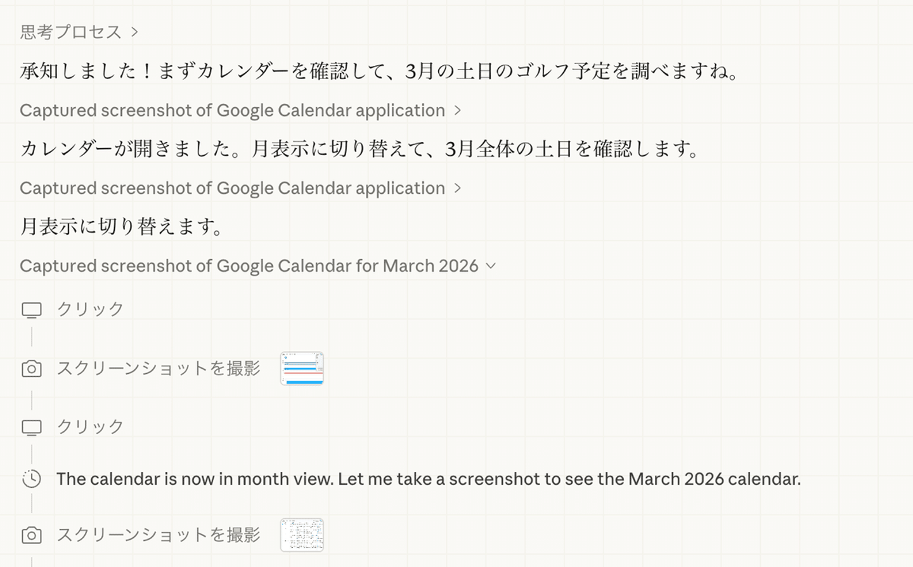Open the month-grid calendar screenshot thumbnail
Image resolution: width=913 pixels, height=567 pixels.
pos(302,535)
